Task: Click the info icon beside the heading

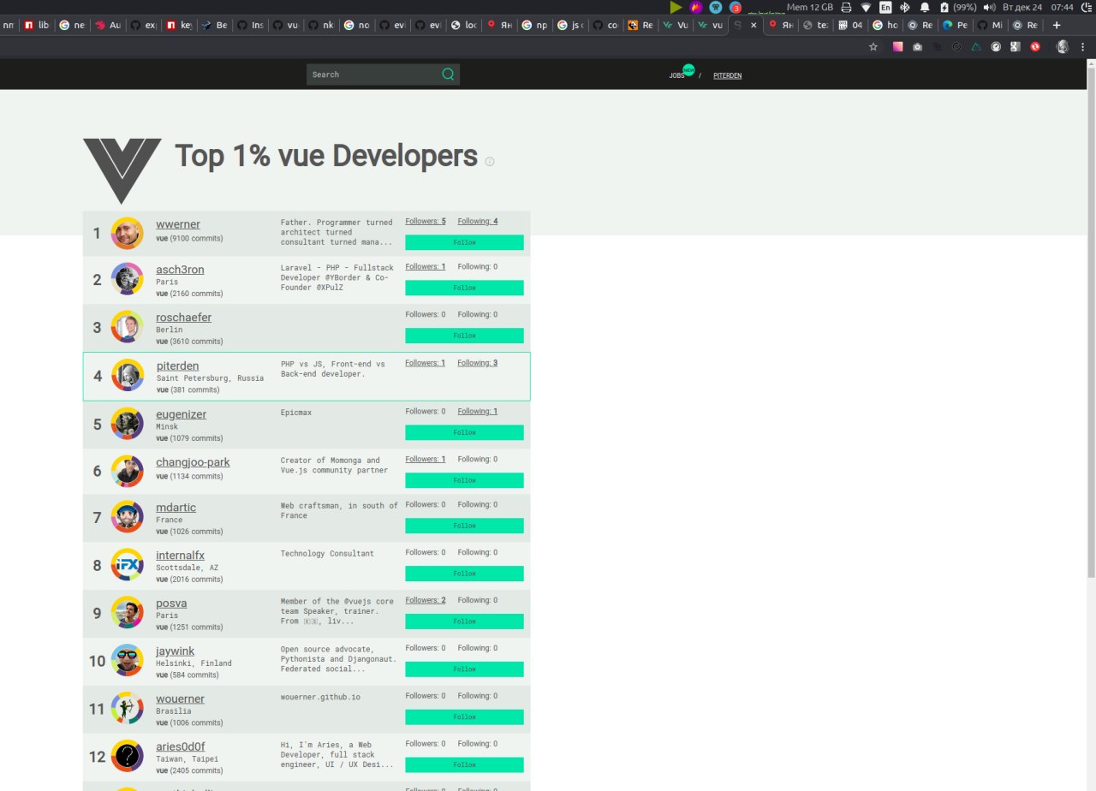Action: (490, 161)
